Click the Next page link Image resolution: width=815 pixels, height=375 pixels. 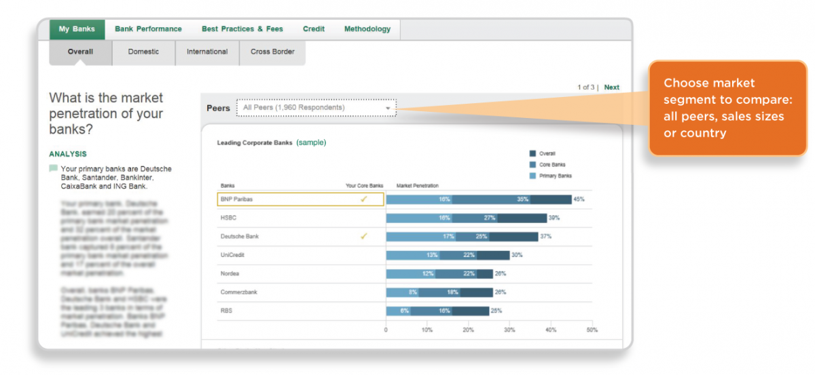612,87
